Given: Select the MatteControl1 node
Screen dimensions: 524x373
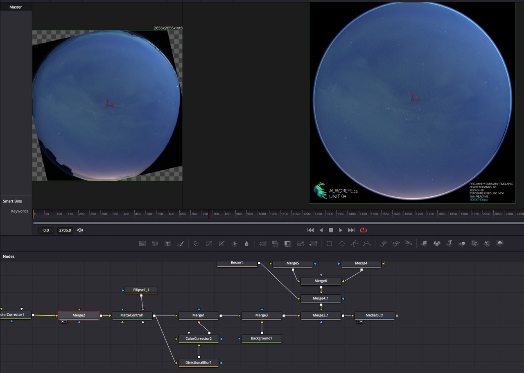Looking at the screenshot, I should [132, 316].
